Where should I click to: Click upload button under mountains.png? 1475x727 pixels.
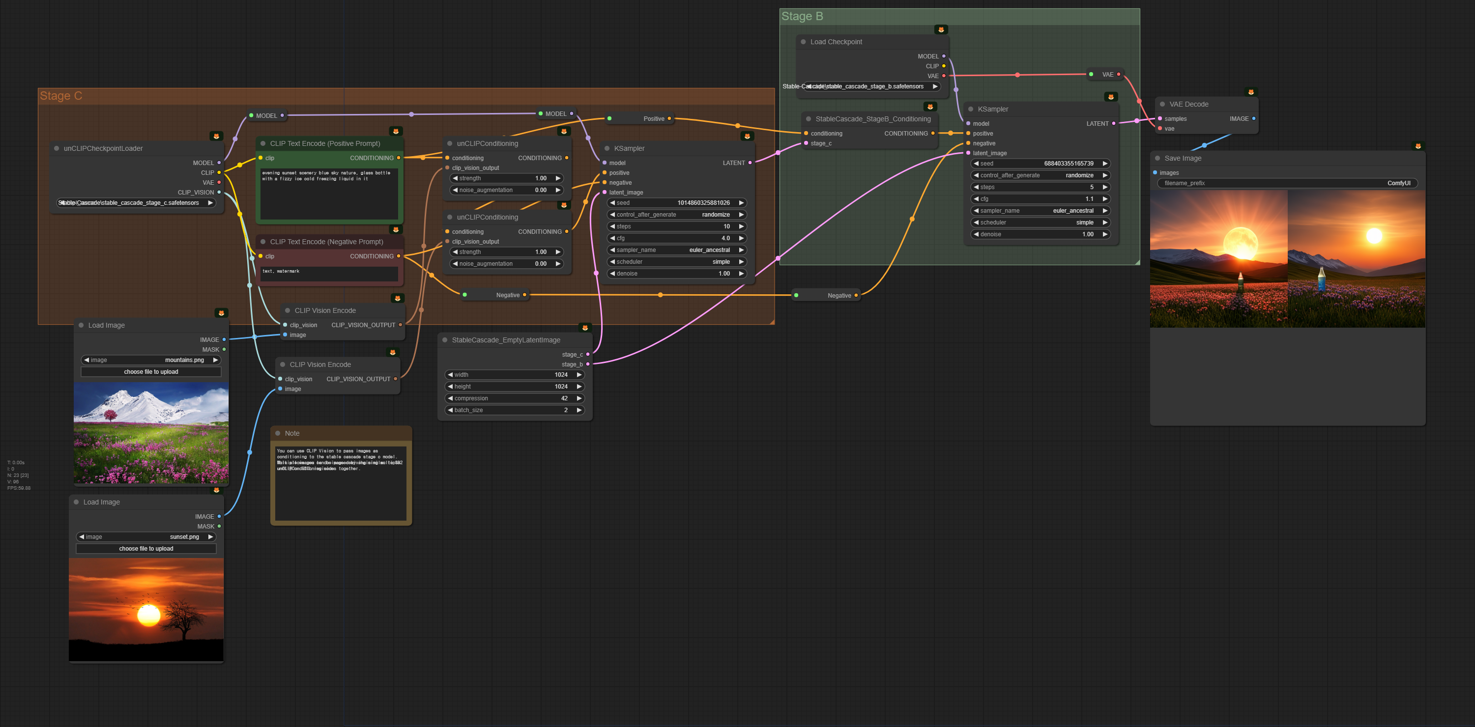coord(151,371)
